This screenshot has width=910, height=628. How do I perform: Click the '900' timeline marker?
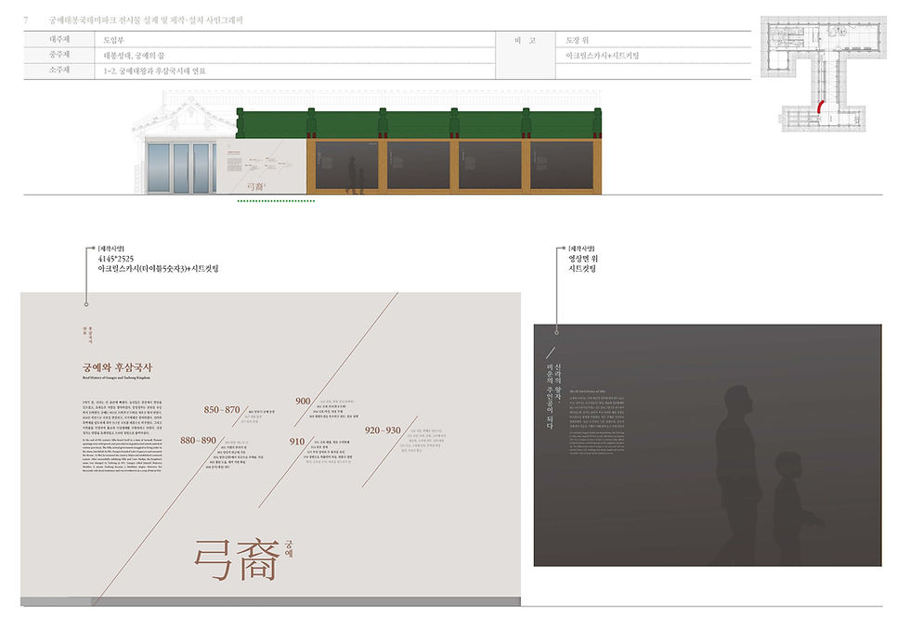click(303, 401)
